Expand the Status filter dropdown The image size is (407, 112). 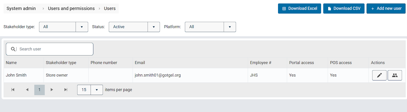pyautogui.click(x=154, y=27)
